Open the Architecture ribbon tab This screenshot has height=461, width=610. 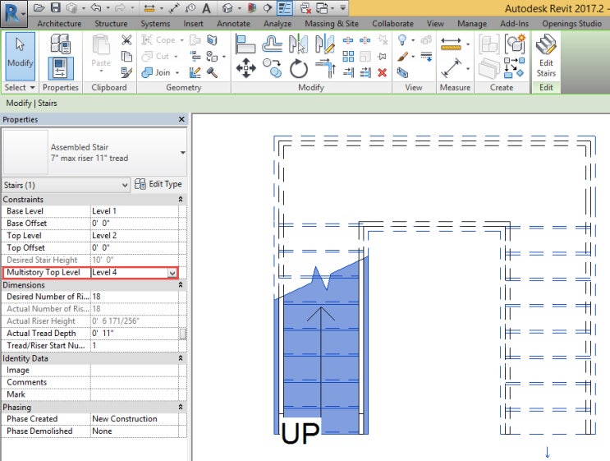pyautogui.click(x=59, y=24)
